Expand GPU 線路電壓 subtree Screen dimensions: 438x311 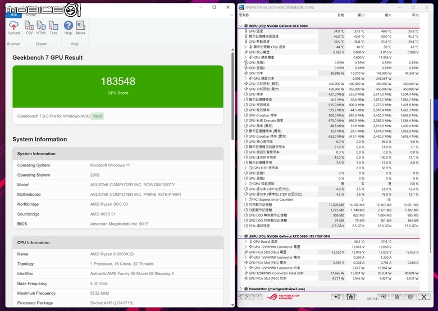245,57
